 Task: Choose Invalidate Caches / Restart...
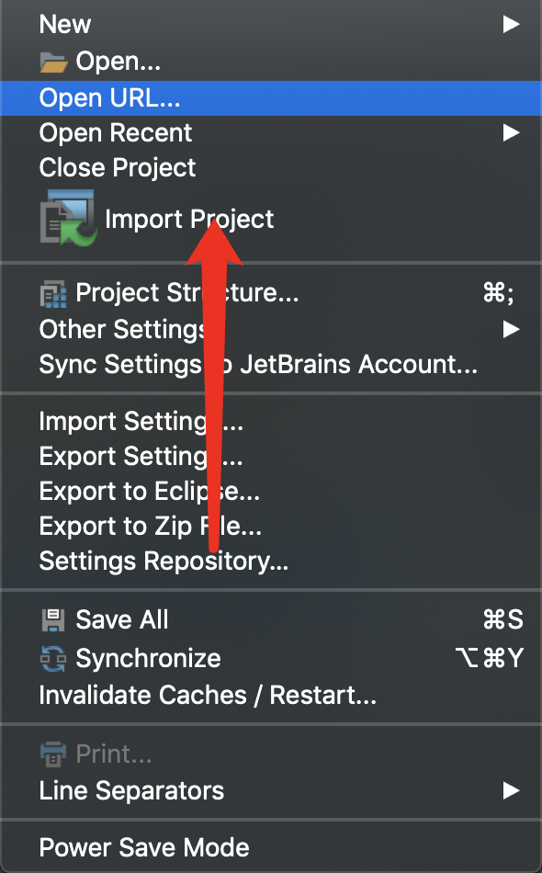(x=271, y=695)
